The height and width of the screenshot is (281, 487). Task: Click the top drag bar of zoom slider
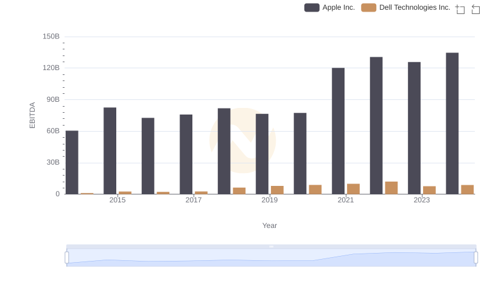coord(271,246)
